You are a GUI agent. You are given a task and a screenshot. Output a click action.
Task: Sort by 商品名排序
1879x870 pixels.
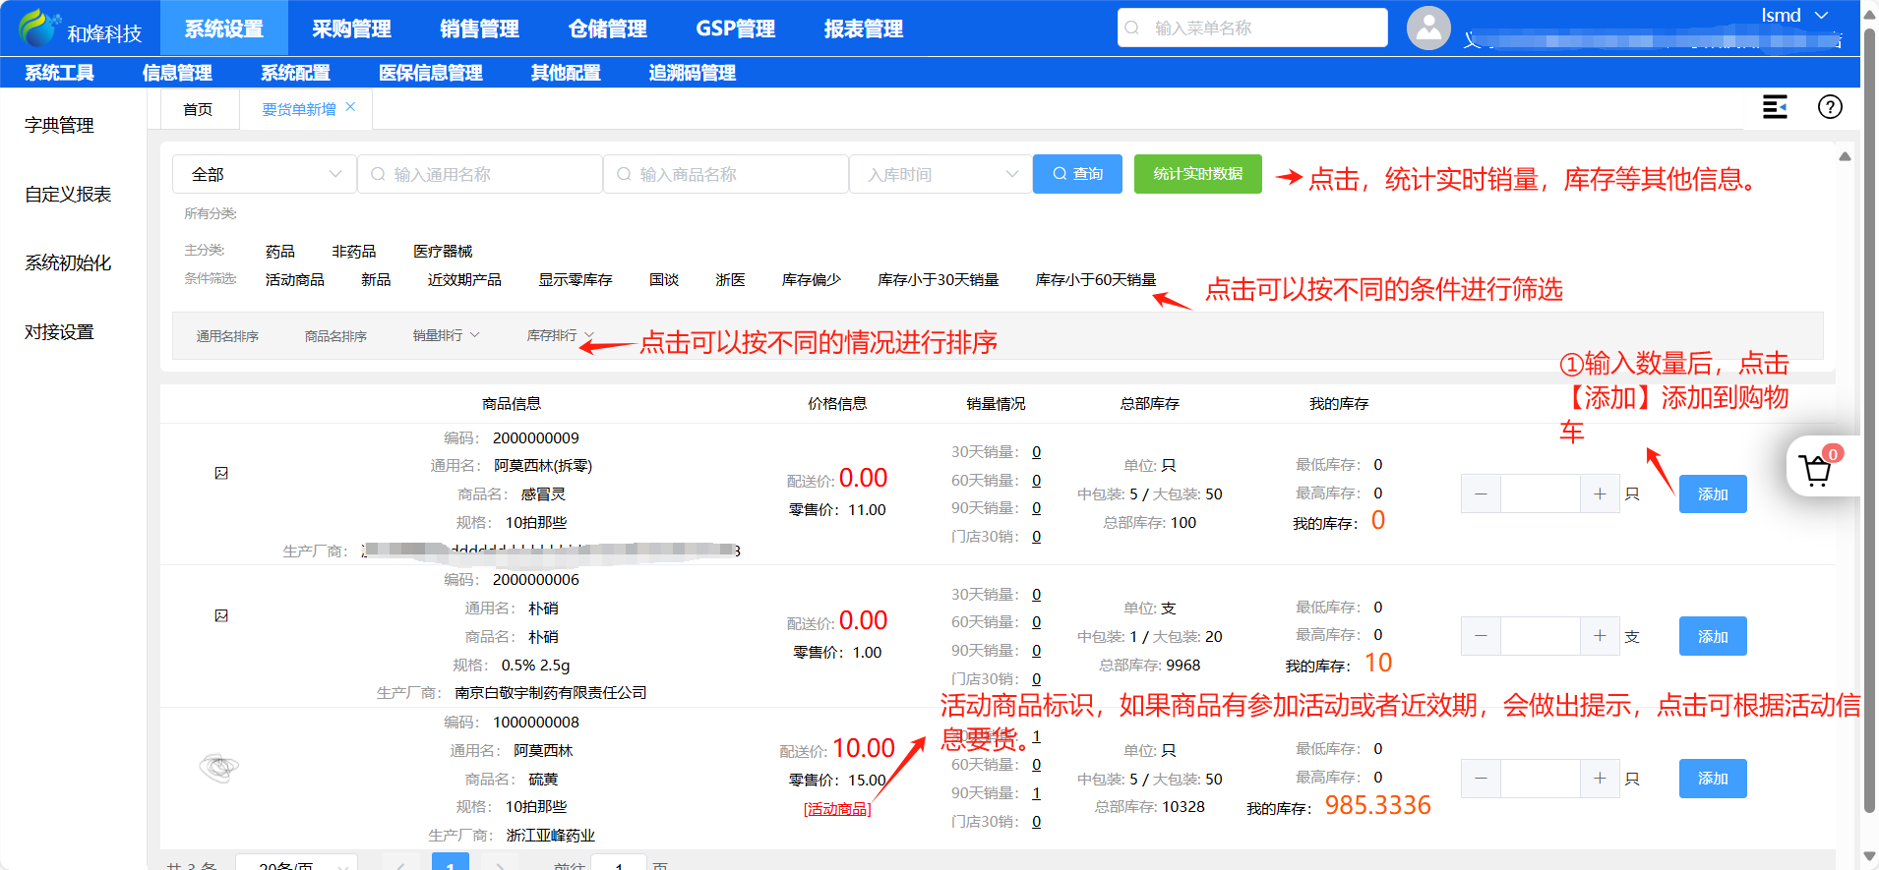335,336
